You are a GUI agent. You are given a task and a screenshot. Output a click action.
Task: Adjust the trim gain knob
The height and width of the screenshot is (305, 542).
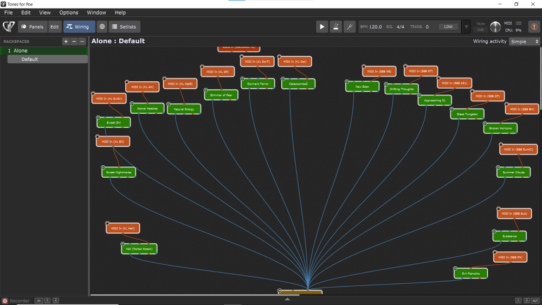click(x=495, y=27)
